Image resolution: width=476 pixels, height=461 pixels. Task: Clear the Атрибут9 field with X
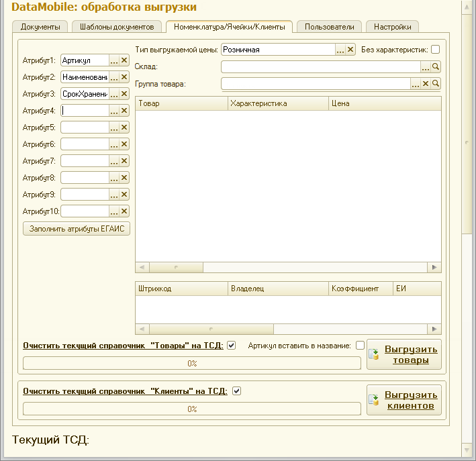point(124,194)
